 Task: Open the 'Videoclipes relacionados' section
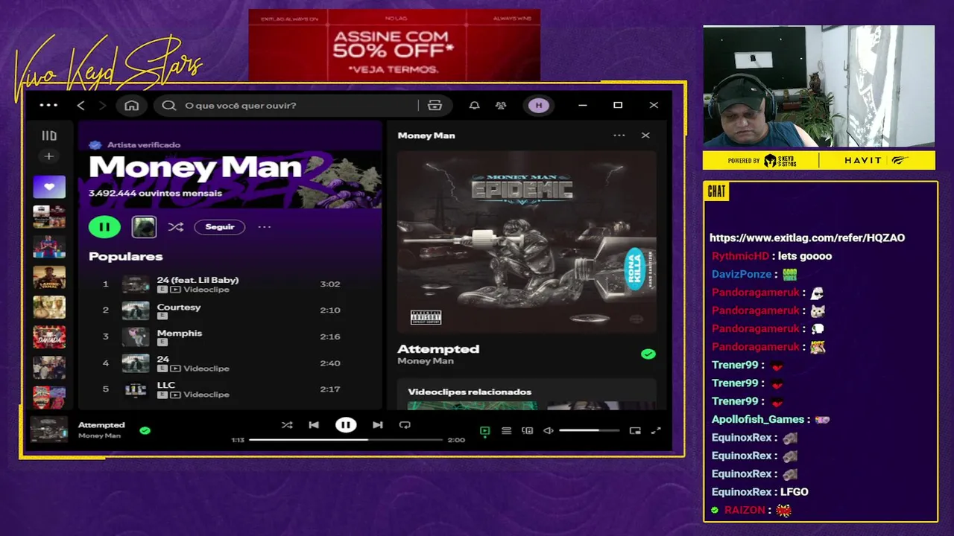point(470,392)
